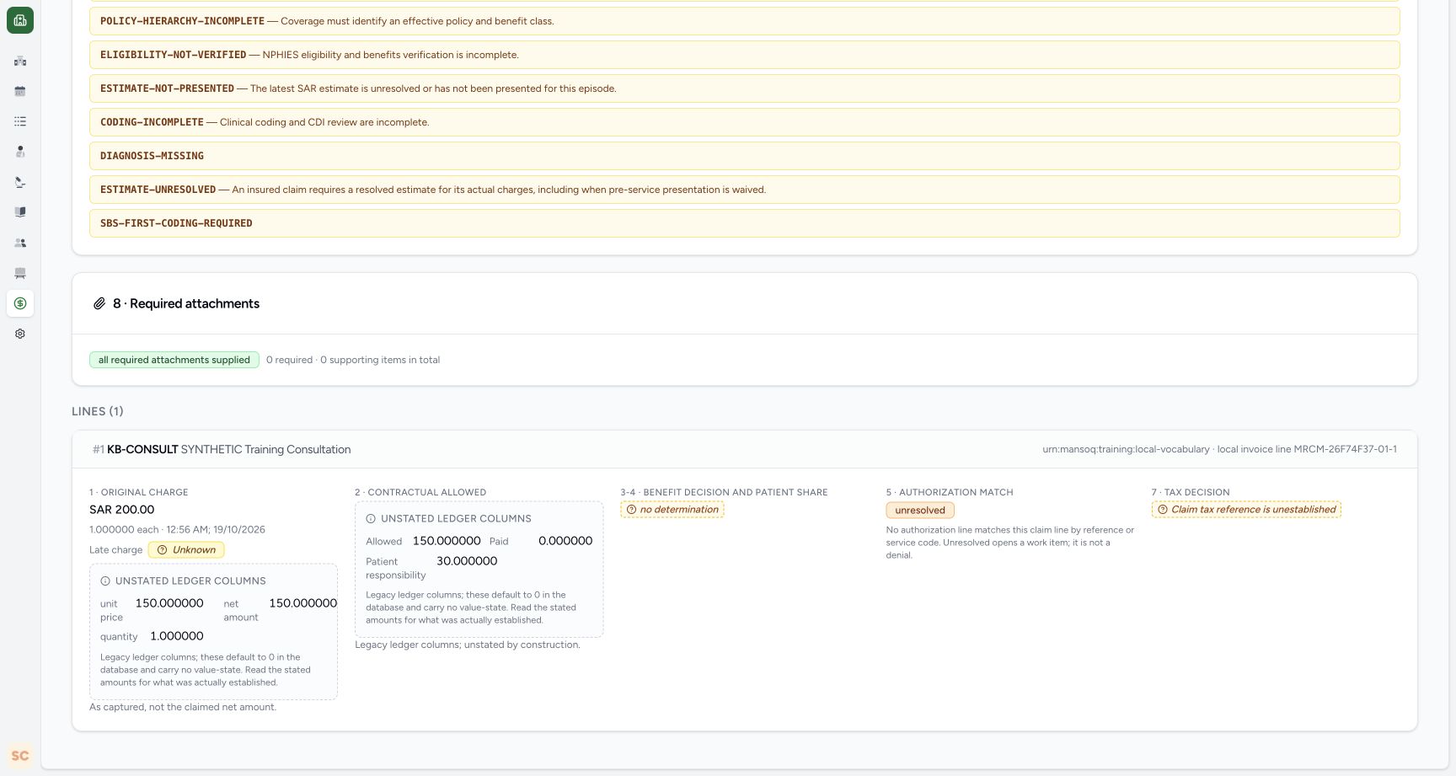Click the green hospital logo icon
Image resolution: width=1456 pixels, height=776 pixels.
click(20, 20)
